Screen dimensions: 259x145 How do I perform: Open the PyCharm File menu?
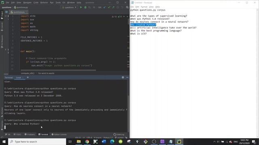[x=7, y=3]
